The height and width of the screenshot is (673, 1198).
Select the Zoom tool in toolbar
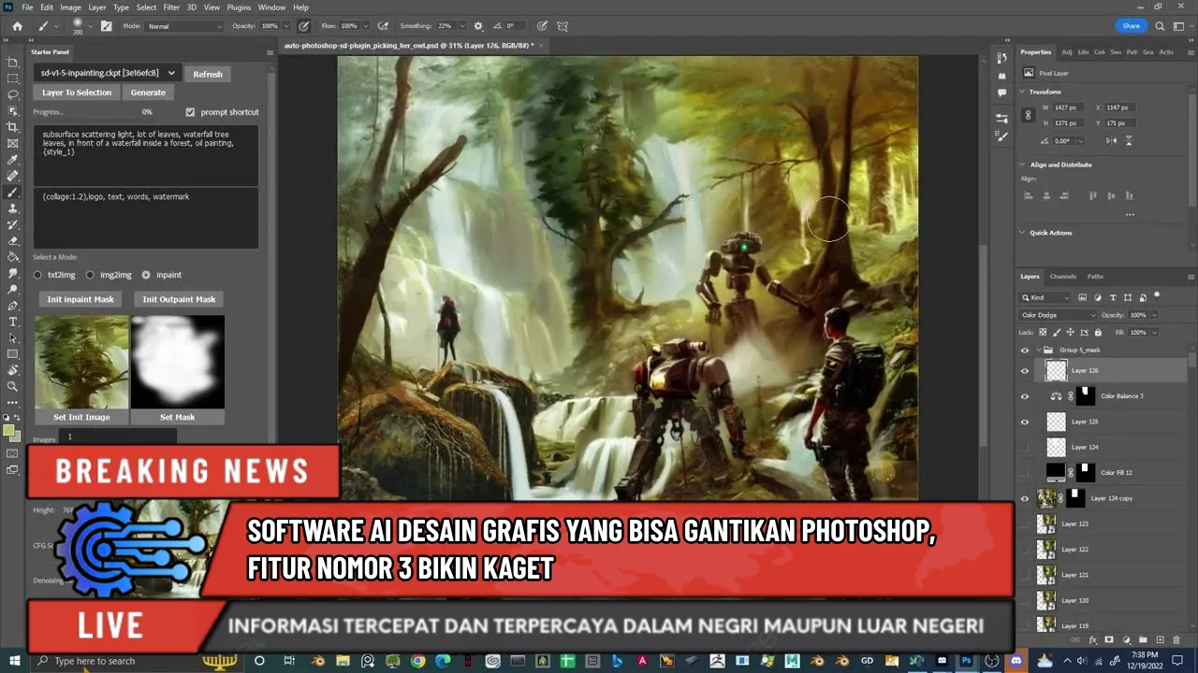coord(13,386)
